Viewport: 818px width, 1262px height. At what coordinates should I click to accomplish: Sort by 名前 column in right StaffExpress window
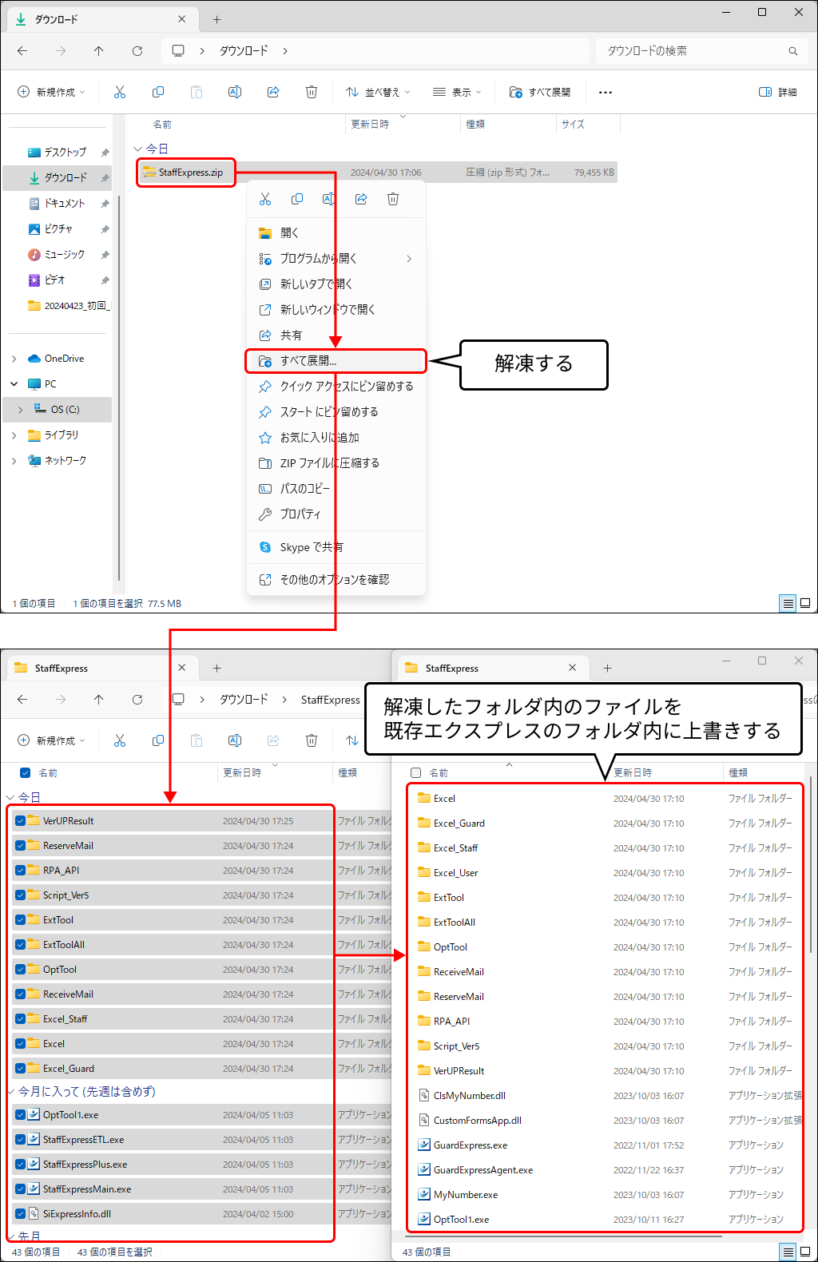tap(439, 773)
